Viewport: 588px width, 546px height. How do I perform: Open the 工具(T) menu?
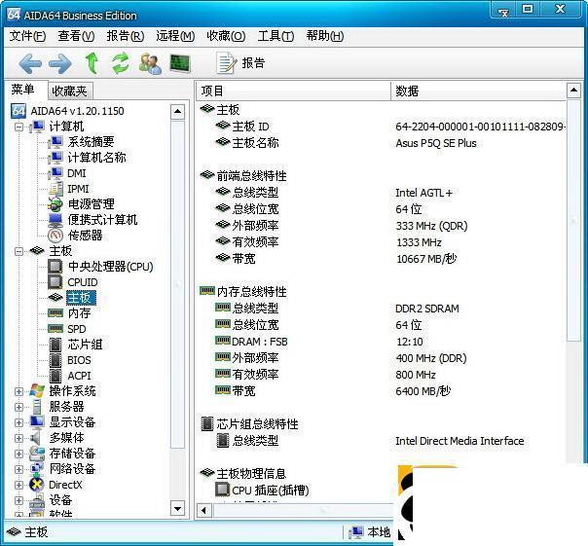(276, 36)
